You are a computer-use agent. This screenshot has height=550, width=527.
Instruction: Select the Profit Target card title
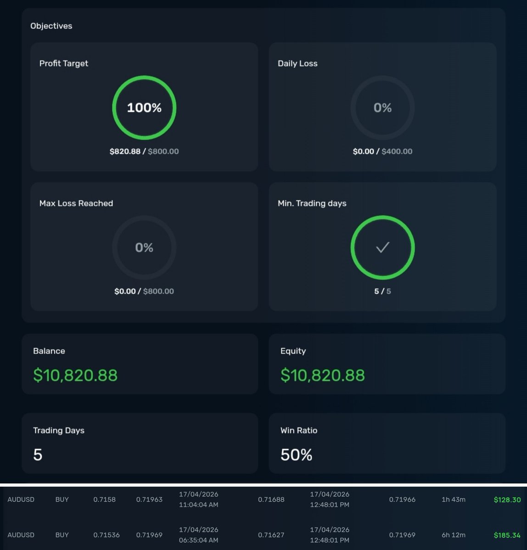[64, 63]
